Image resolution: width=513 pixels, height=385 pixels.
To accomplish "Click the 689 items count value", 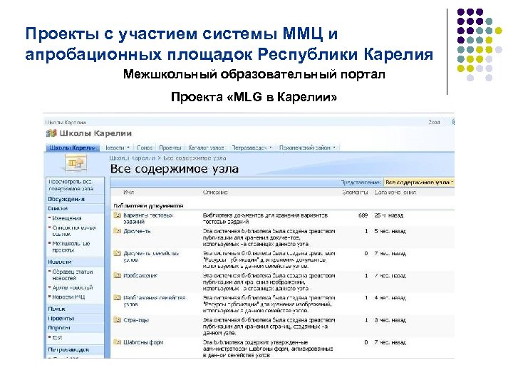I will click(363, 215).
